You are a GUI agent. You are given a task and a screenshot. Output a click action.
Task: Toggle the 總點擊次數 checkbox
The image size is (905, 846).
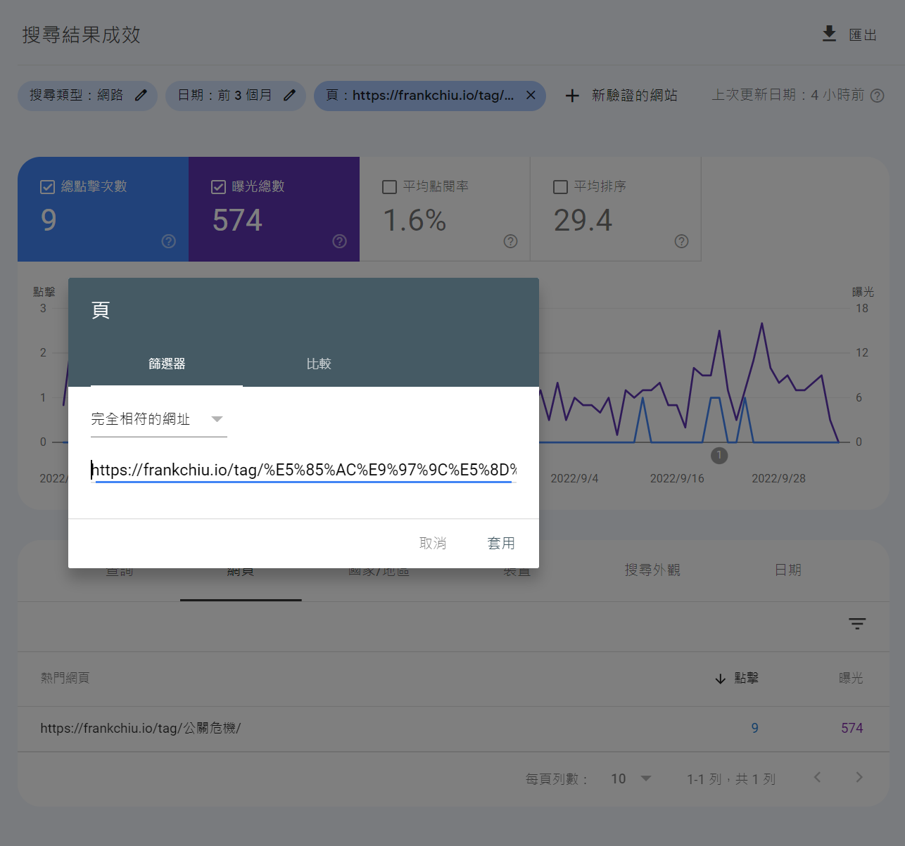tap(47, 187)
